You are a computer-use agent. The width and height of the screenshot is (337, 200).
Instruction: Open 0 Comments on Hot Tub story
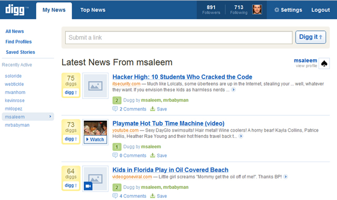point(133,156)
